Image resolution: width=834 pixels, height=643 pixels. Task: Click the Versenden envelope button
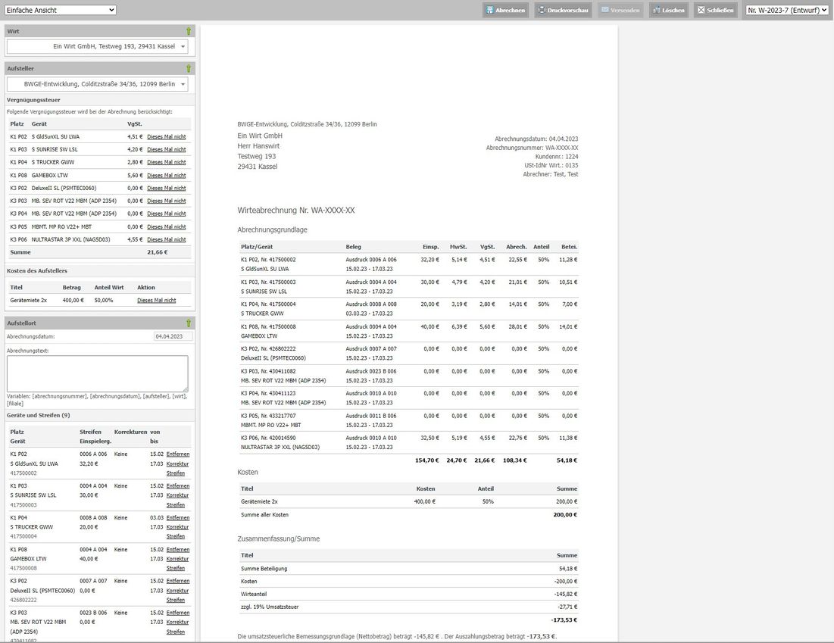620,10
